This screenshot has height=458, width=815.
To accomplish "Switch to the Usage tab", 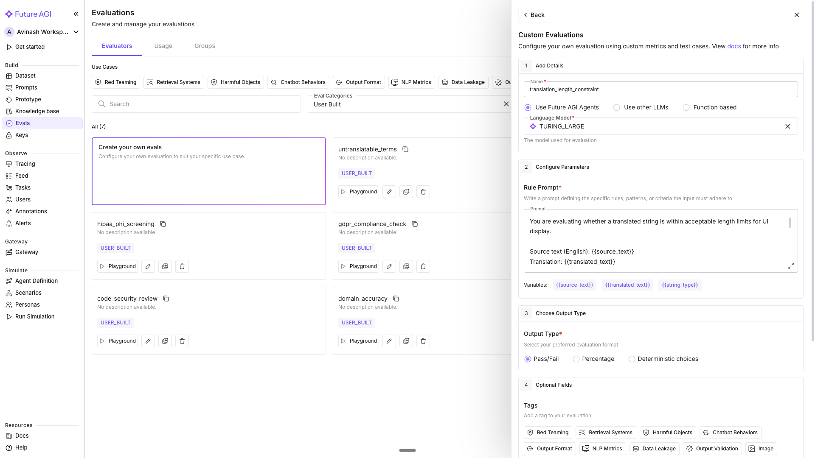I will point(163,46).
